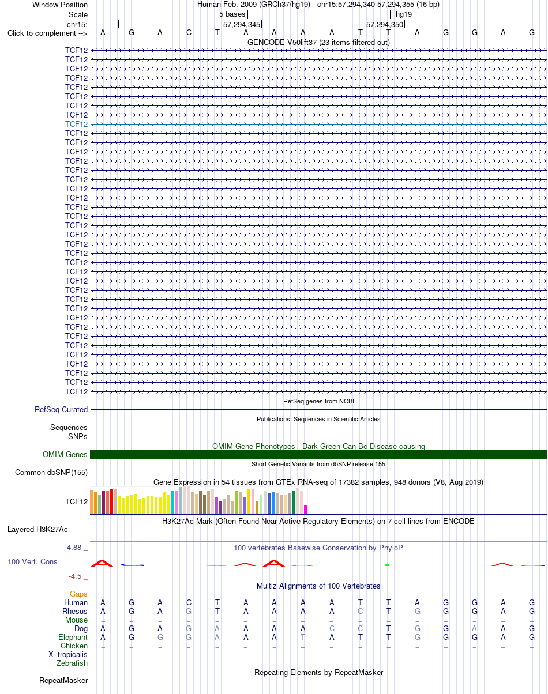Click the light-blue highlighted TCF12 transcript label
The height and width of the screenshot is (694, 548).
coord(77,124)
